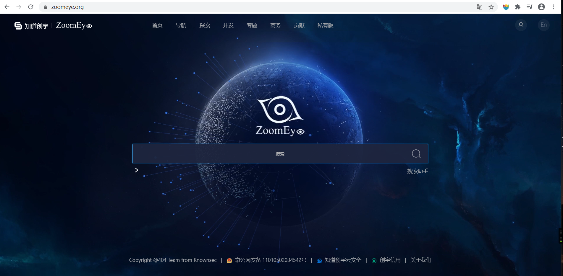This screenshot has width=563, height=276.
Task: Click the green V credit icon
Action: pyautogui.click(x=374, y=261)
